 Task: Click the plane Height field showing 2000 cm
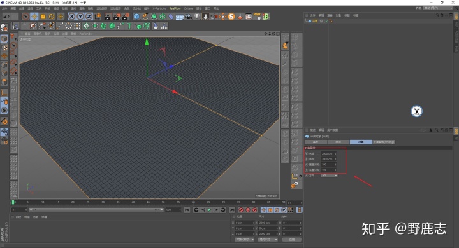[328, 159]
